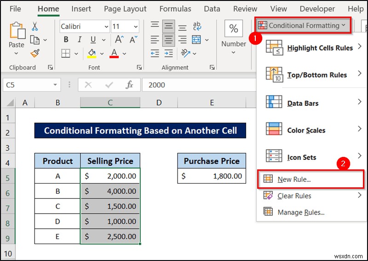Click the formula bar showing 2000

pos(199,85)
